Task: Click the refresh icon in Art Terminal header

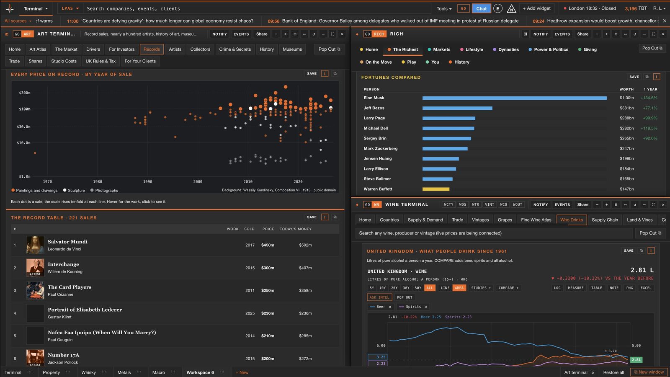Action: point(314,34)
